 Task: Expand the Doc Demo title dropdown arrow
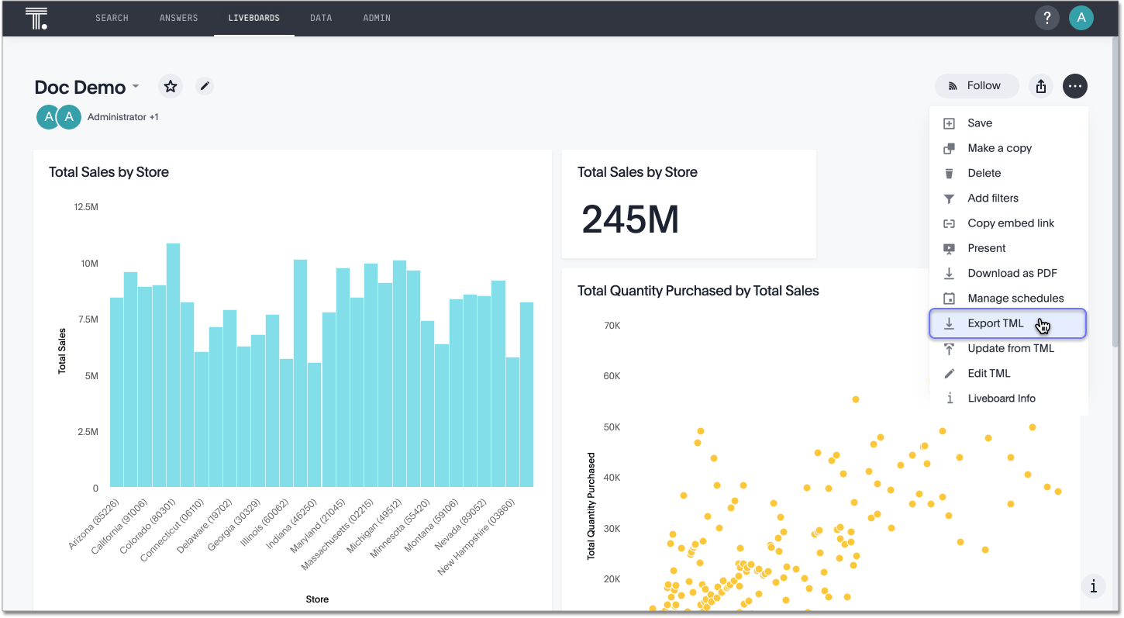(136, 86)
